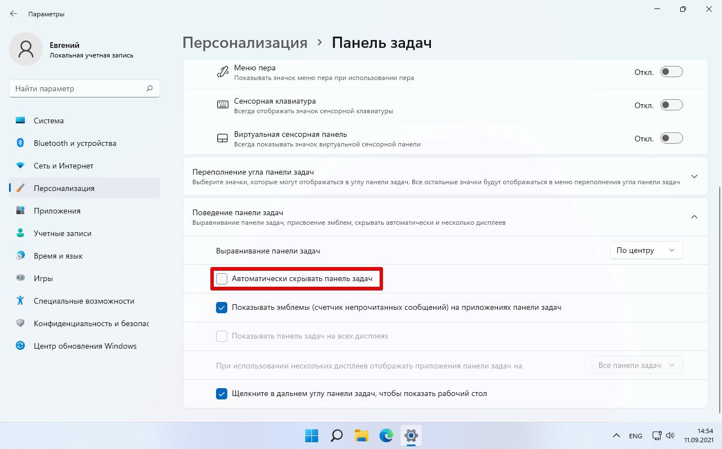This screenshot has height=449, width=722.
Task: Click the Windows Start button on taskbar
Action: [x=312, y=435]
